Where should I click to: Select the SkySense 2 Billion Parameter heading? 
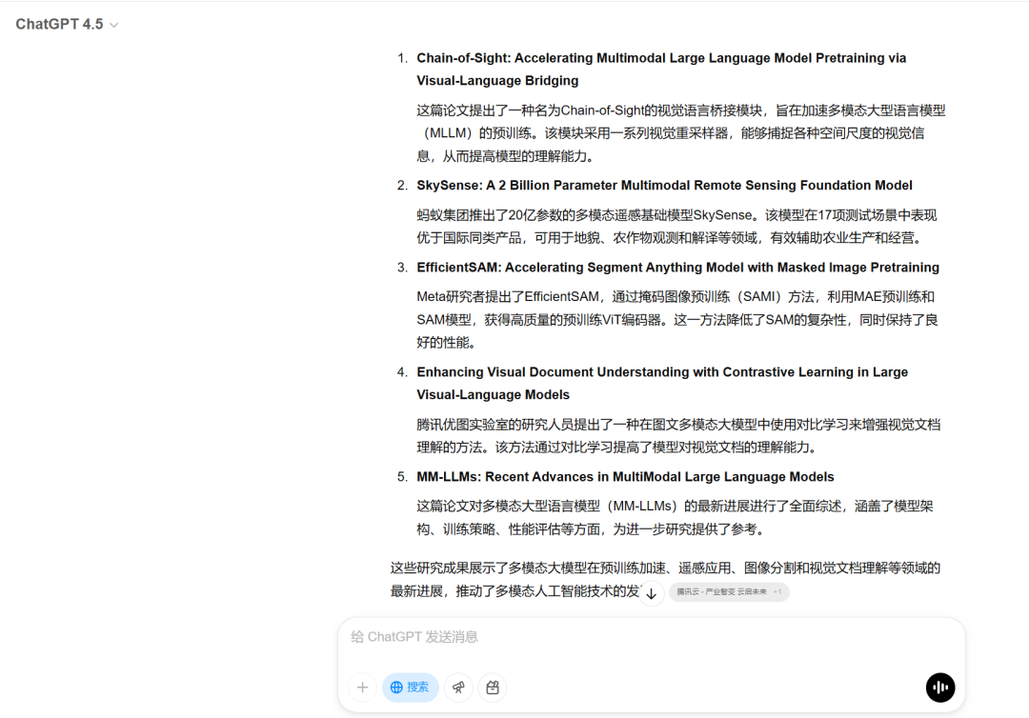(x=664, y=186)
